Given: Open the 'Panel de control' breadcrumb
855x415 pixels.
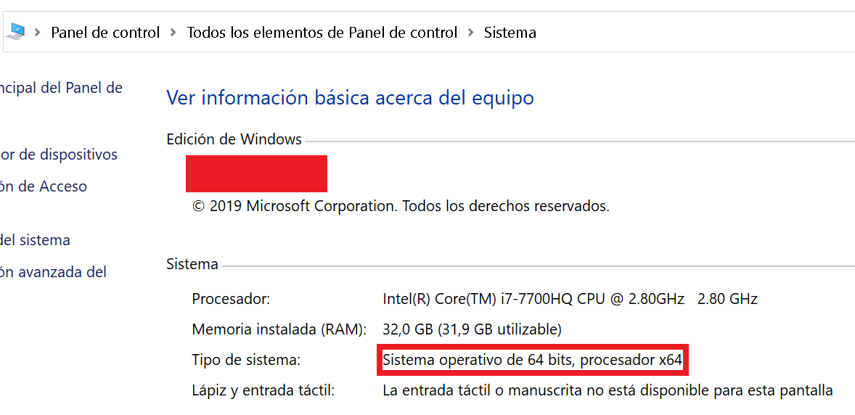Looking at the screenshot, I should click(105, 33).
